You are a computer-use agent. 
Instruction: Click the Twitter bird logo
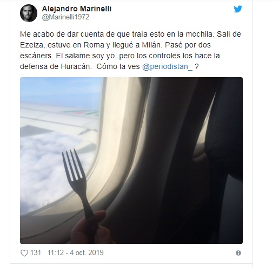[x=238, y=9]
